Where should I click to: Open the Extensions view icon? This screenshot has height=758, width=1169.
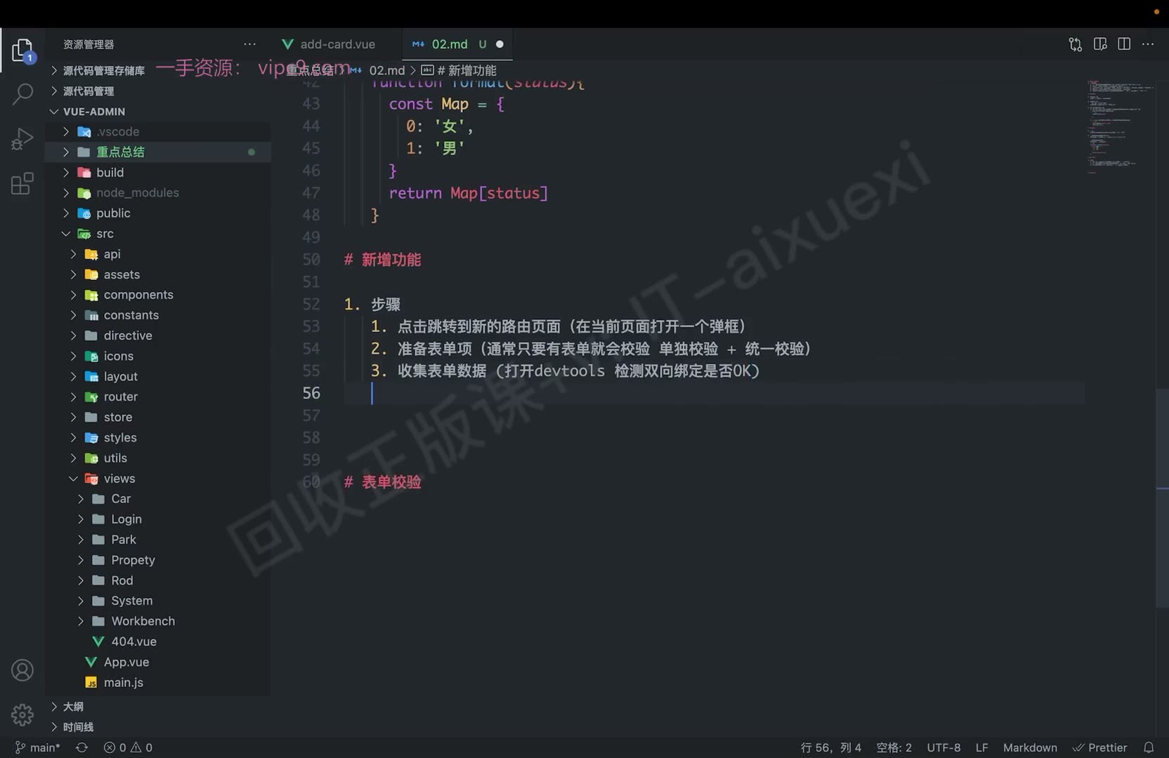[22, 183]
